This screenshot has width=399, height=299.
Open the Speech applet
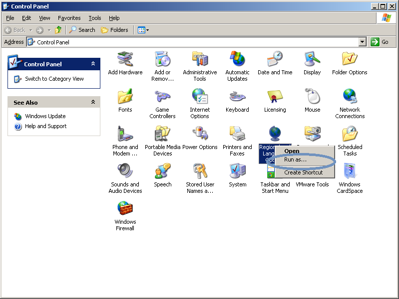click(x=162, y=171)
